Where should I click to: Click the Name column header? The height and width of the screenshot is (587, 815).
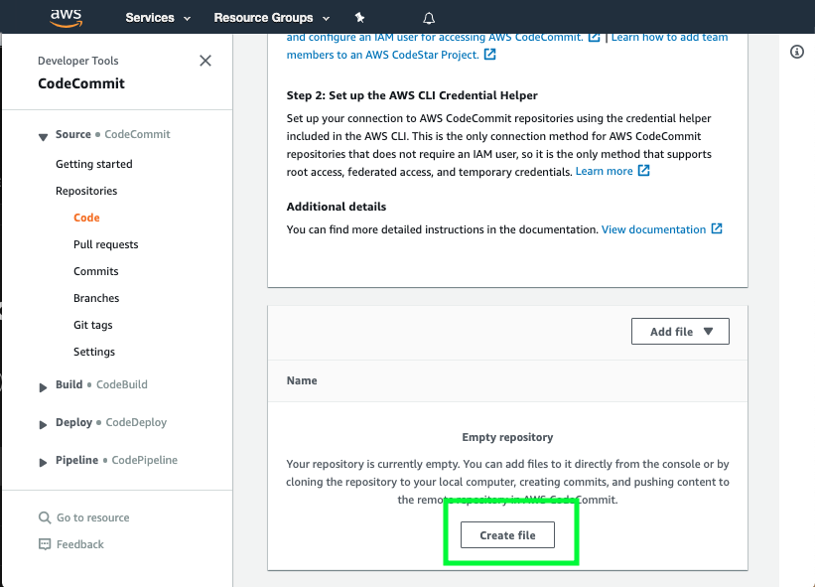(x=302, y=380)
